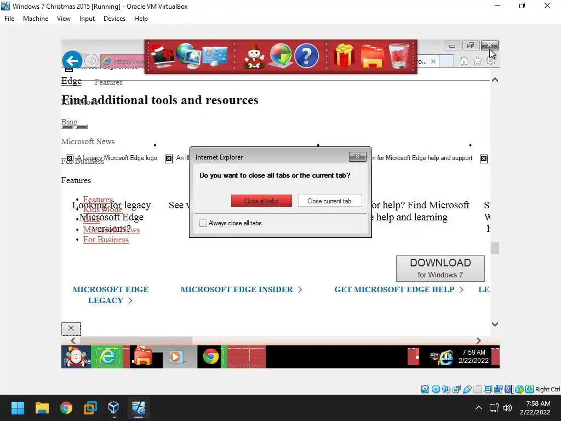Show hidden icons in host tray
Viewport: 561px width, 421px height.
478,408
